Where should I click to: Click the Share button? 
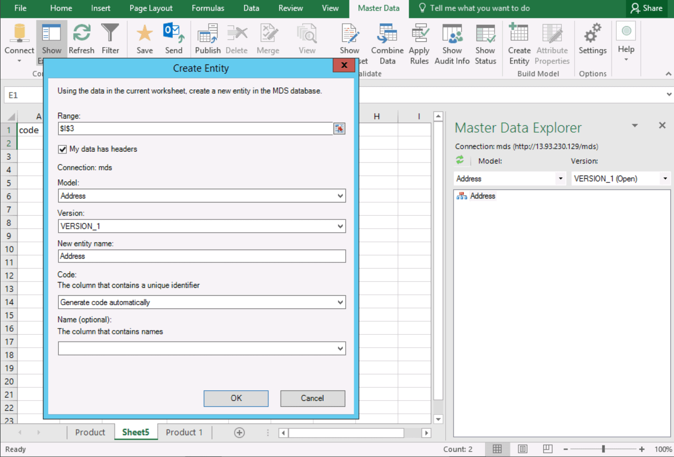click(x=647, y=8)
